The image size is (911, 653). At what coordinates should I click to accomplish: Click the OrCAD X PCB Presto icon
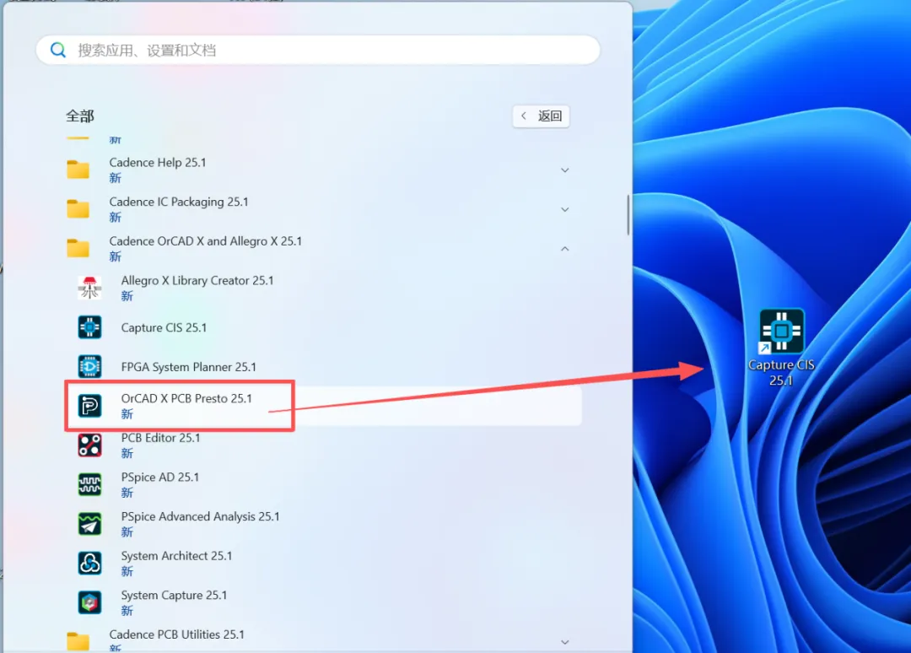(89, 406)
